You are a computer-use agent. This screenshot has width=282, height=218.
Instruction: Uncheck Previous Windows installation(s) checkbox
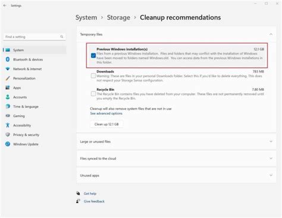[93, 56]
